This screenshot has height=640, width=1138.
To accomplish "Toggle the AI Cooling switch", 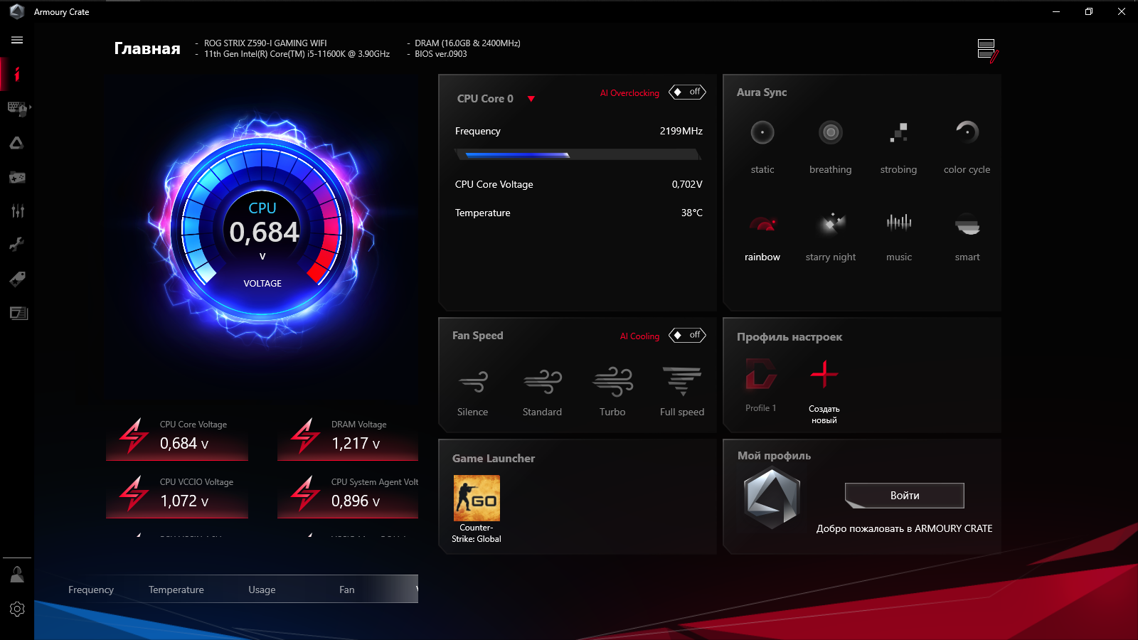I will click(686, 335).
